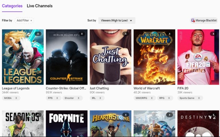The width and height of the screenshot is (220, 137).
Task: Open the Hearthstone cover thumbnail
Action: click(x=111, y=124)
